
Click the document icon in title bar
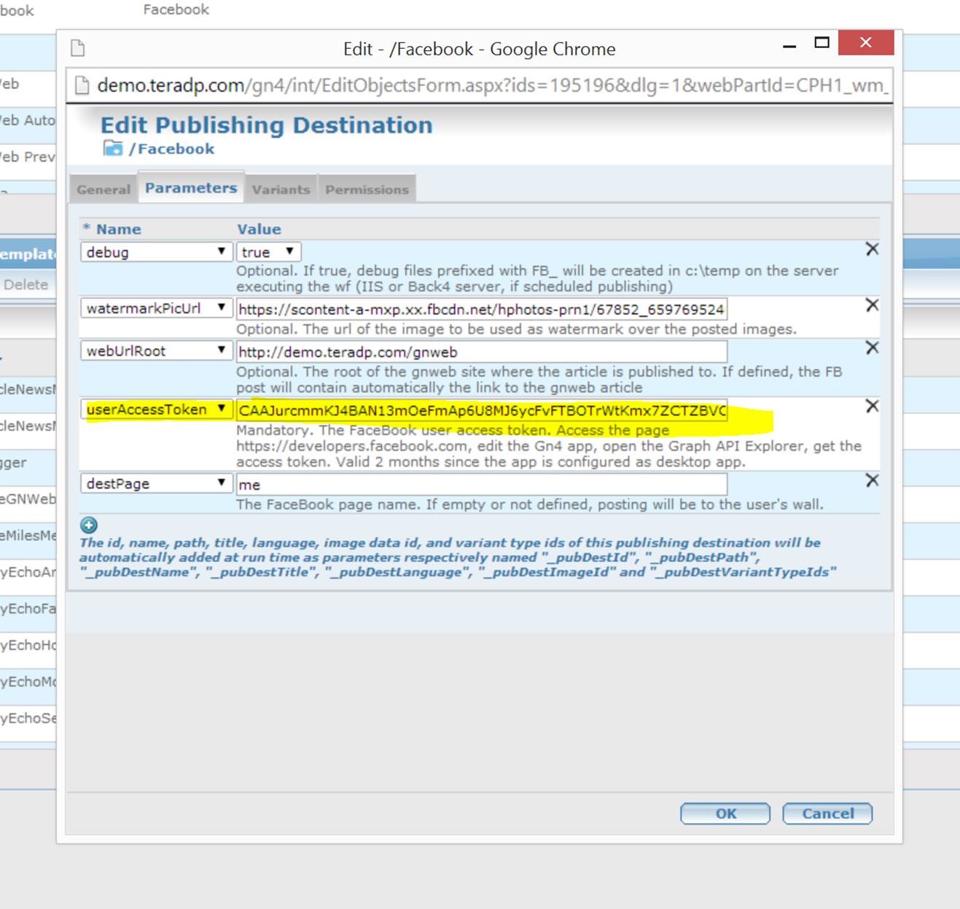(x=78, y=49)
